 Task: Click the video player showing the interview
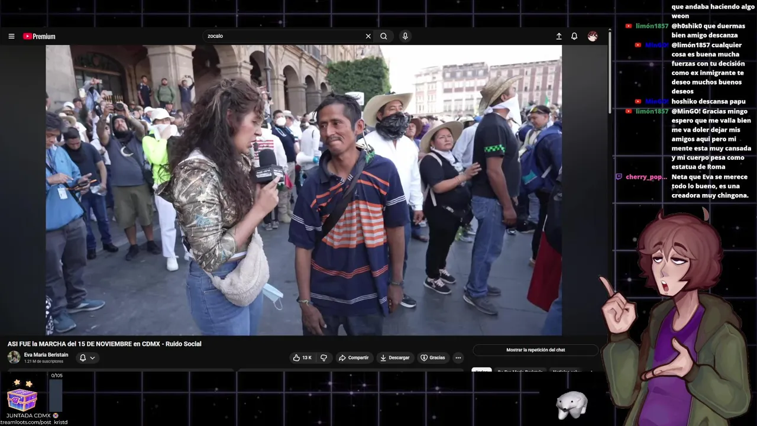tap(303, 190)
